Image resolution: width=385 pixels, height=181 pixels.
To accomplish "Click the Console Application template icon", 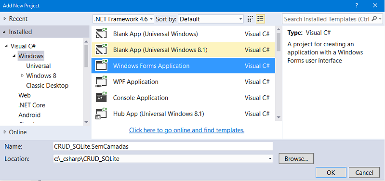I will [101, 97].
